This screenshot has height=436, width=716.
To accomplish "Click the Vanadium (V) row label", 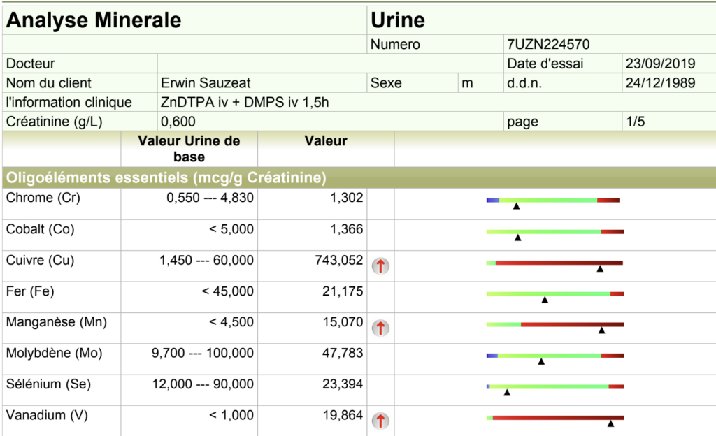I will [47, 416].
